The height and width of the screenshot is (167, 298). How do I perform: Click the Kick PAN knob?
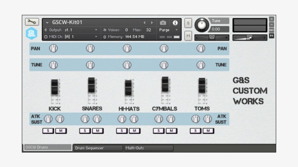pos(53,49)
